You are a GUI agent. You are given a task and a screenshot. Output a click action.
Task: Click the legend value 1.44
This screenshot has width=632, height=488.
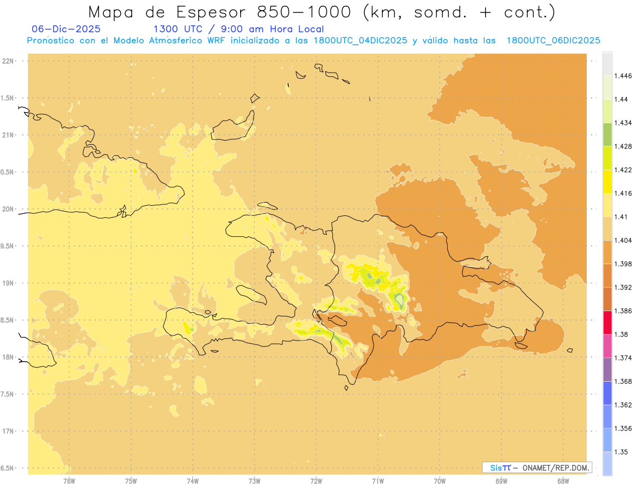click(x=621, y=99)
